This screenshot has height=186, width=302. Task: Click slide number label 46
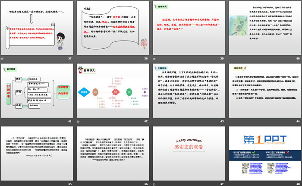(146, 184)
